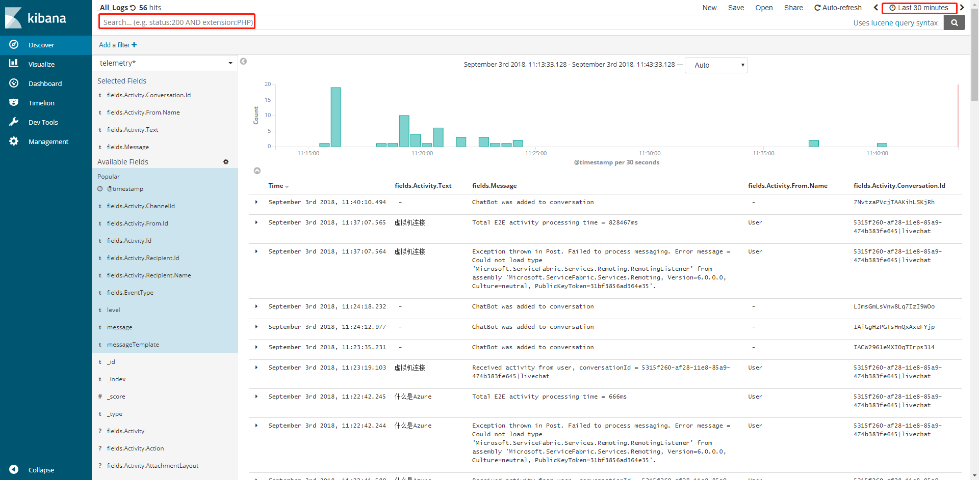Sort by the Time column arrow
Viewport: 979px width, 480px height.
(287, 187)
